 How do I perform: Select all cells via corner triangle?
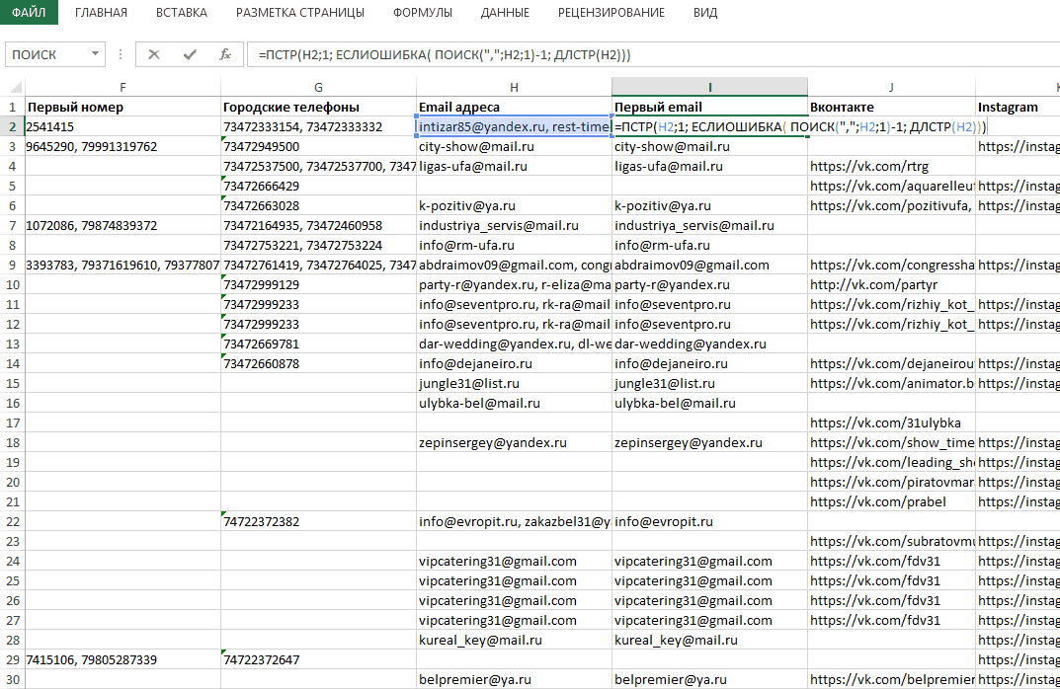pyautogui.click(x=15, y=87)
